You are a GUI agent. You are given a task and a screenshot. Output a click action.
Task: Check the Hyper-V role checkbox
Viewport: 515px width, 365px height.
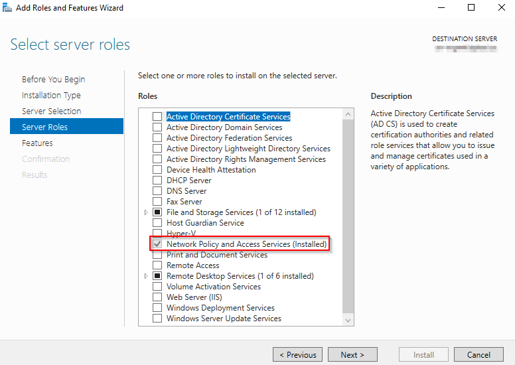point(157,234)
